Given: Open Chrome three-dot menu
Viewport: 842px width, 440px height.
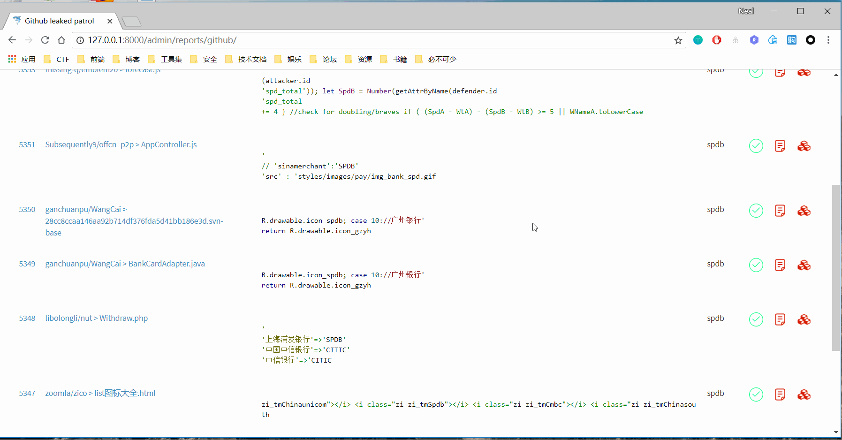Looking at the screenshot, I should 828,40.
